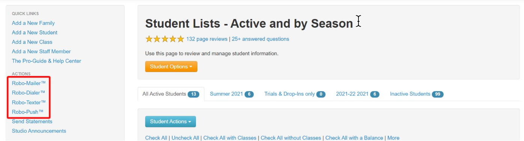Open the Inactive Students tab
The image size is (524, 141).
click(417, 94)
